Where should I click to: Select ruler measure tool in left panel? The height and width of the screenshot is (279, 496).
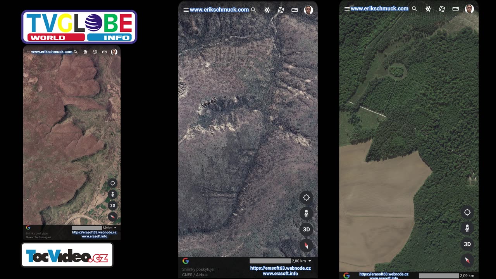(x=104, y=52)
